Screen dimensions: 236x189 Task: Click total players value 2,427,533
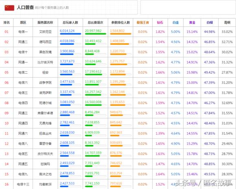pos(67,183)
